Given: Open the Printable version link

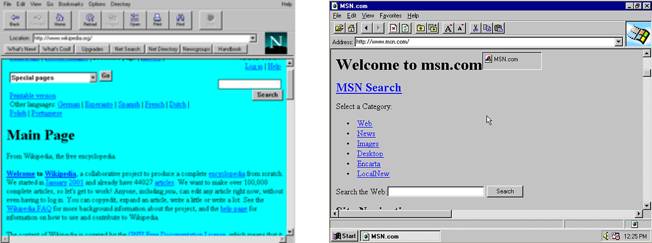Looking at the screenshot, I should coord(33,96).
